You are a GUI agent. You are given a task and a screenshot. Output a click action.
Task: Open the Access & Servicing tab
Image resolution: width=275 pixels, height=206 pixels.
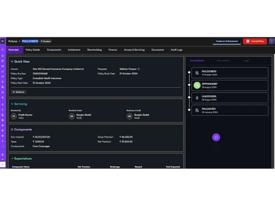pyautogui.click(x=134, y=50)
